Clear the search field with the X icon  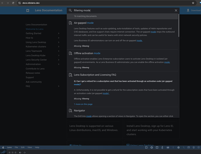(176, 10)
